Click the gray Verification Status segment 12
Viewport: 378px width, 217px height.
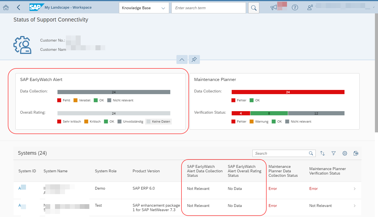coord(316,113)
